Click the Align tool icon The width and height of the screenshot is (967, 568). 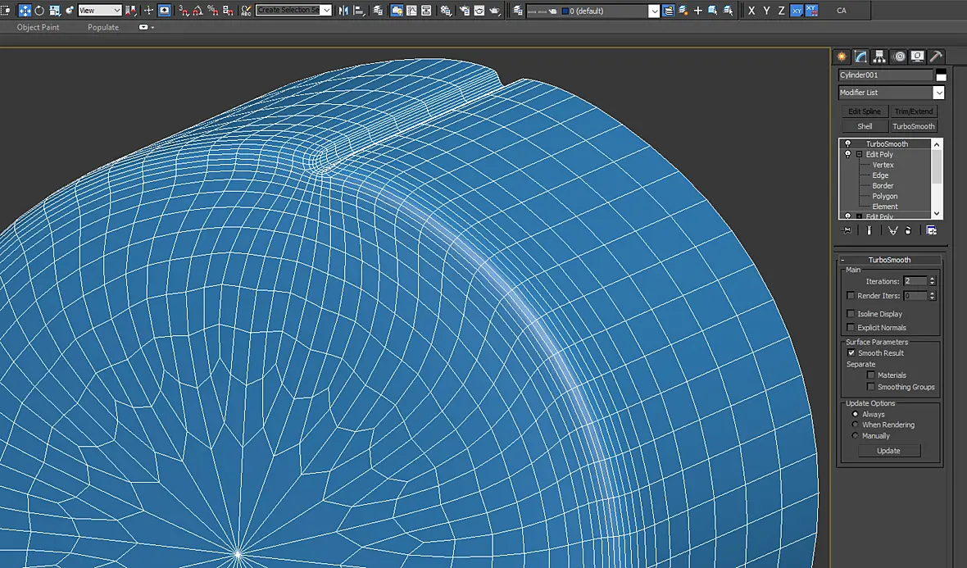358,11
